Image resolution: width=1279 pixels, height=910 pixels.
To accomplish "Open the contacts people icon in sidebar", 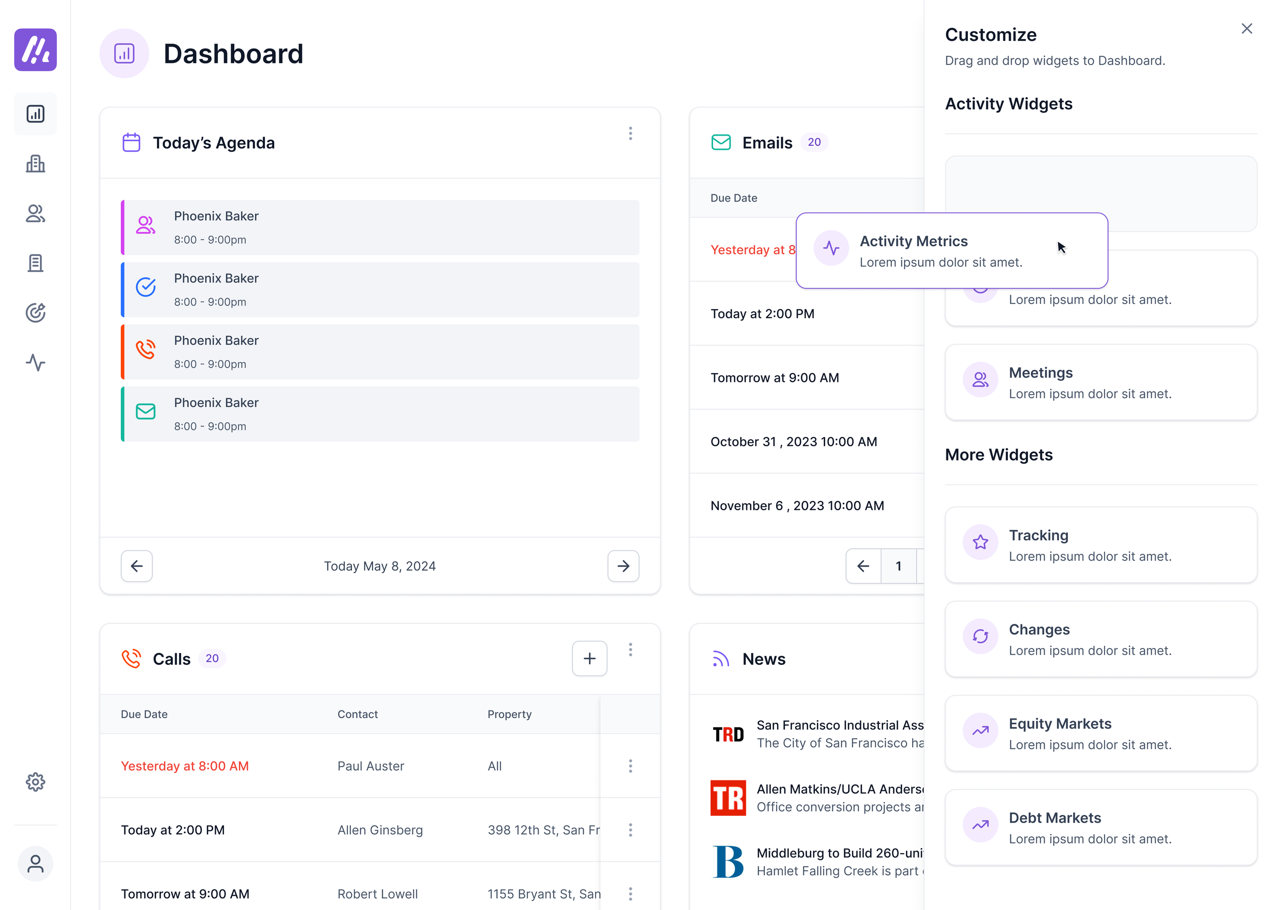I will coord(35,213).
